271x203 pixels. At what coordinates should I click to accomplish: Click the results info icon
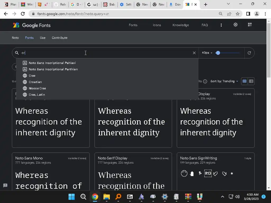[x=205, y=81]
